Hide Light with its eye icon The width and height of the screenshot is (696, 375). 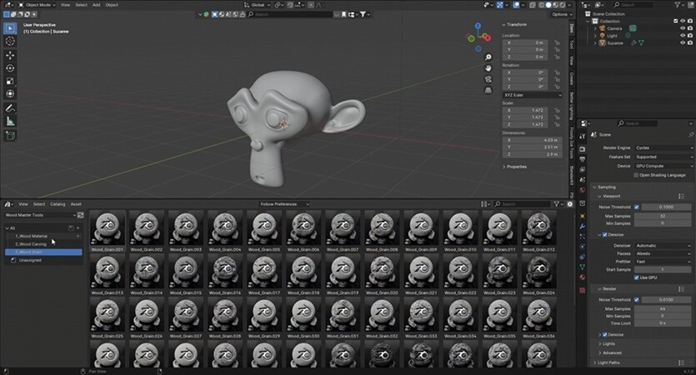[x=683, y=36]
